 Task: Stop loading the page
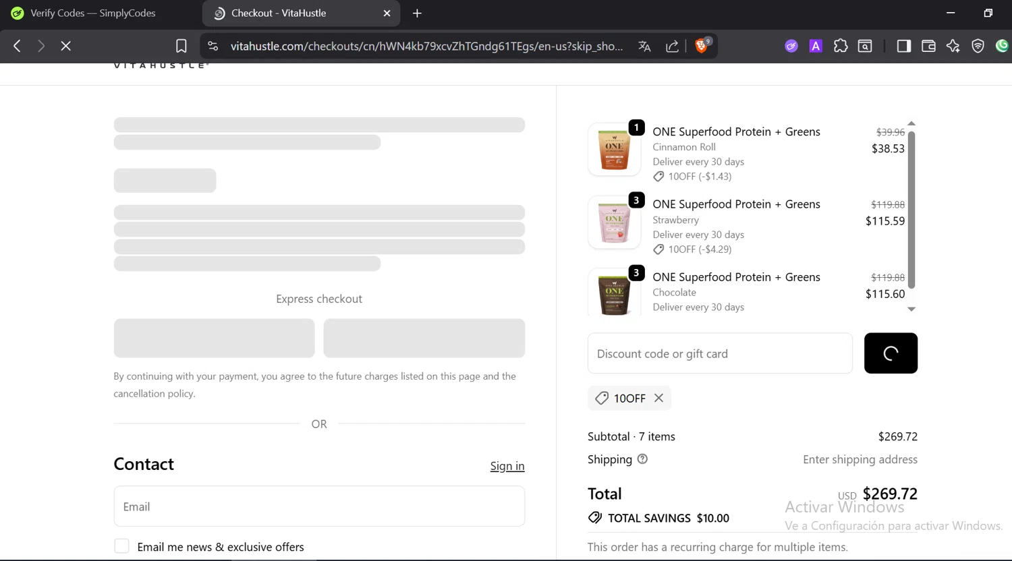[x=65, y=46]
